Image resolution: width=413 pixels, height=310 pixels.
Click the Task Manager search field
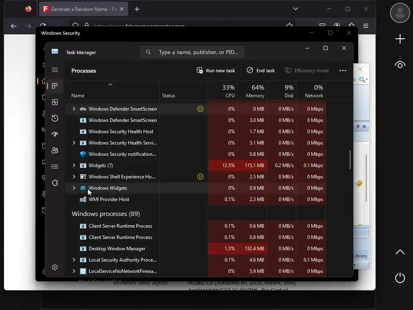[x=192, y=52]
